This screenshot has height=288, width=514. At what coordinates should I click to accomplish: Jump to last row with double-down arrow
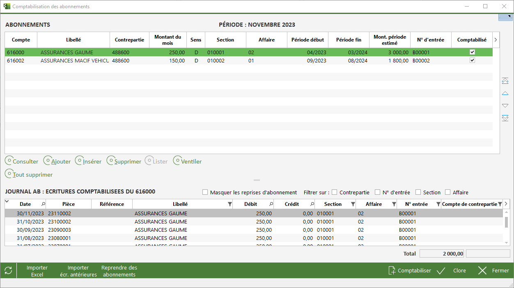(x=505, y=118)
